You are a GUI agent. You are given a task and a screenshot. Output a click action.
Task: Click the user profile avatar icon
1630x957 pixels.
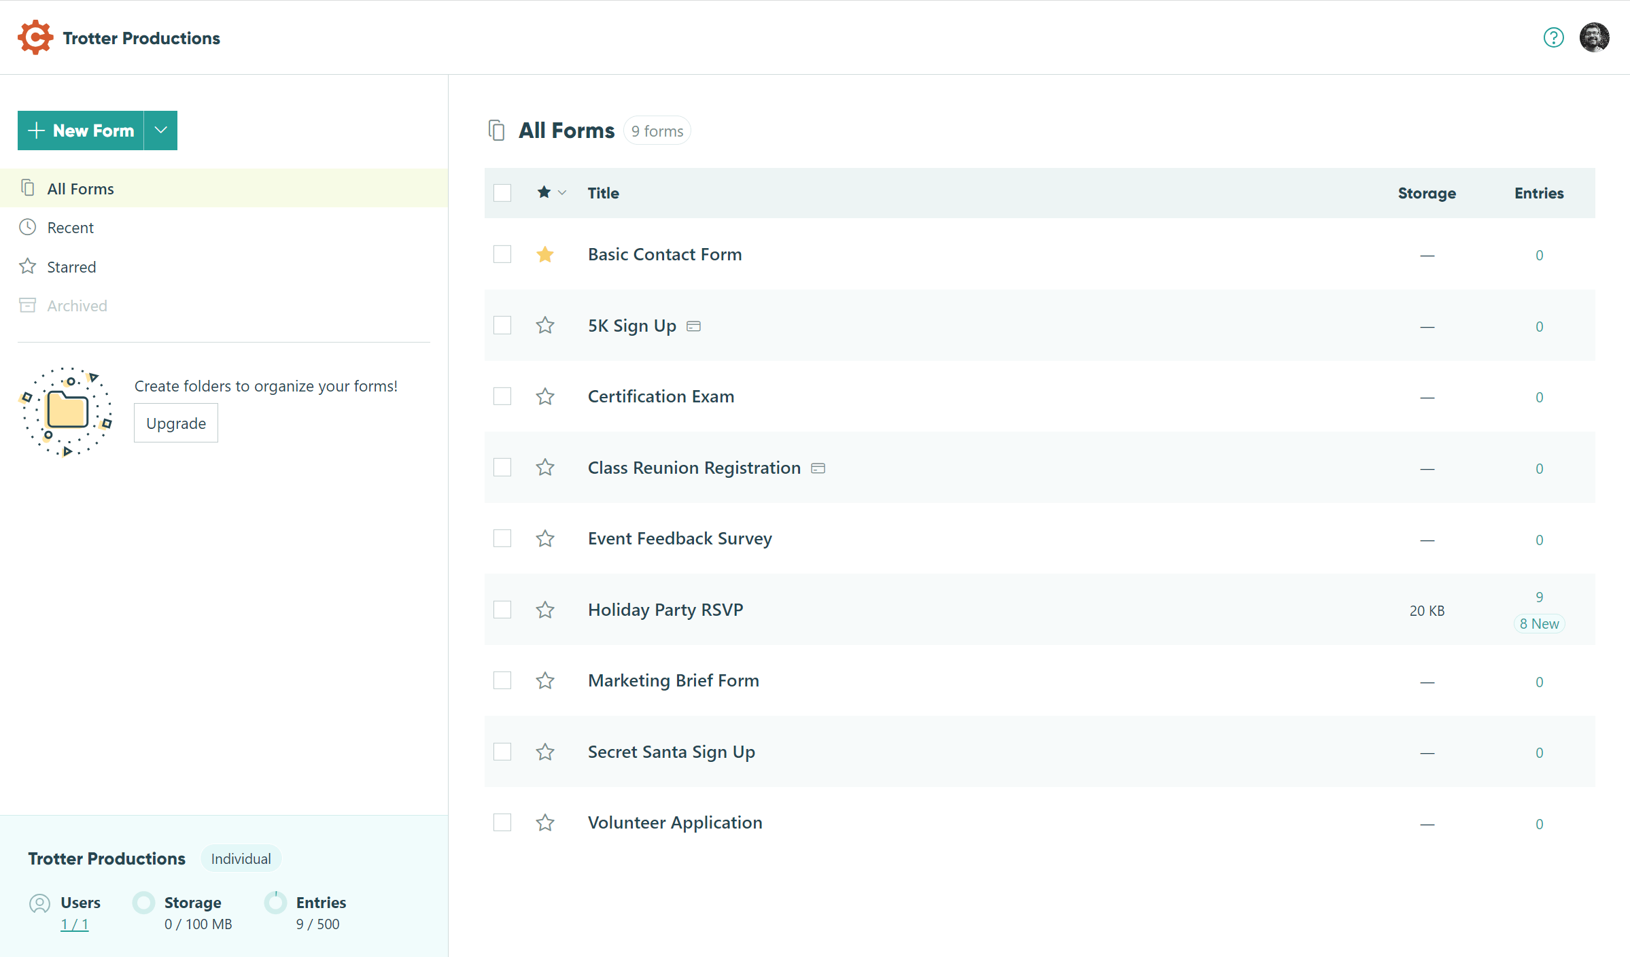click(1595, 37)
